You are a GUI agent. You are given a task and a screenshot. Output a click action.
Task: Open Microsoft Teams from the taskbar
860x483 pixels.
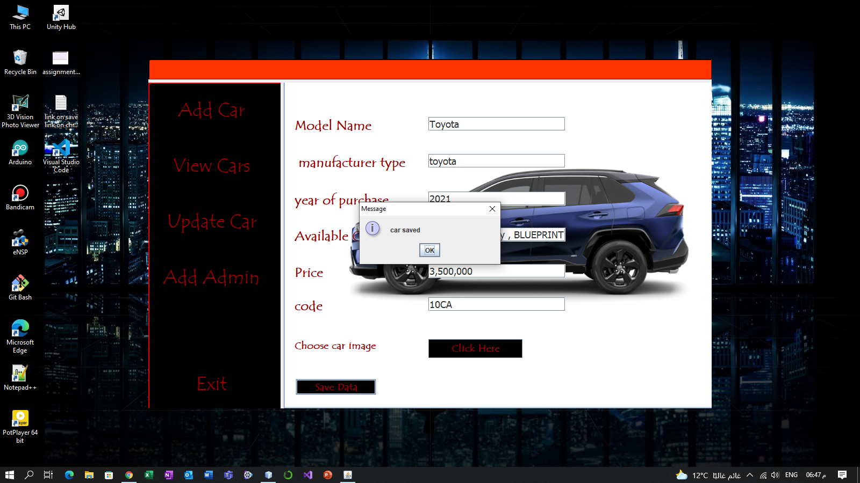(x=228, y=475)
